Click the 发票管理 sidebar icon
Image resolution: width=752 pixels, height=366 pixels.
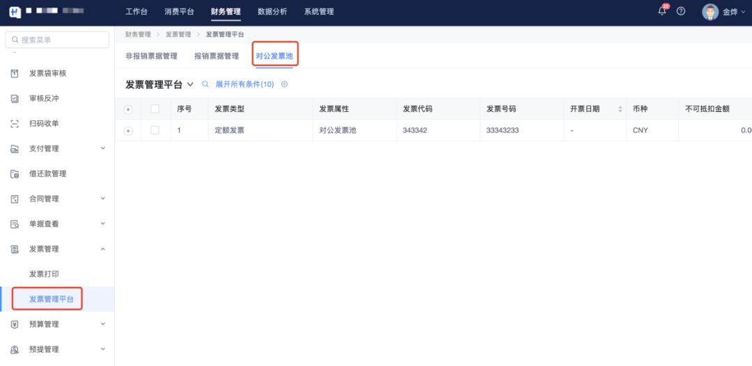(x=15, y=249)
